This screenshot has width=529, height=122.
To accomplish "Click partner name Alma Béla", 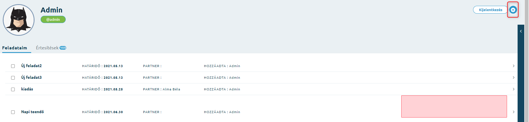I will coord(171,89).
